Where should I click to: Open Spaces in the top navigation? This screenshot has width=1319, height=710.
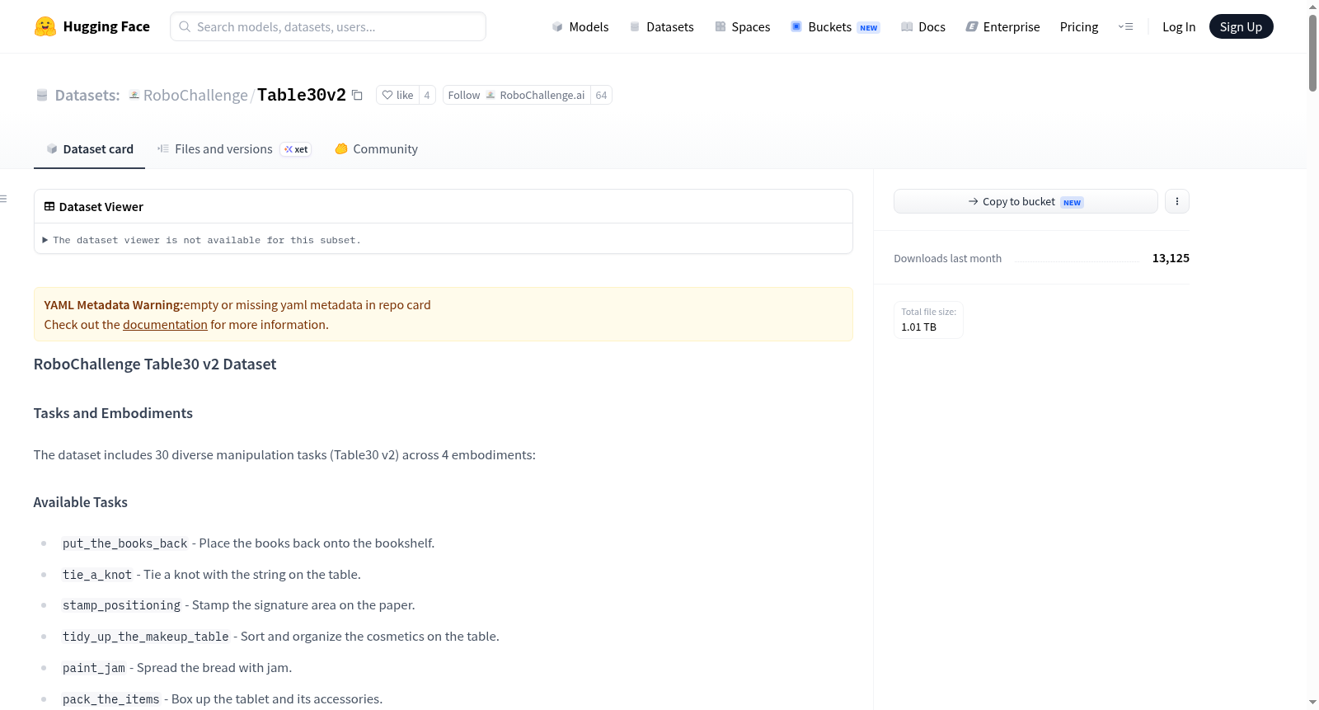(x=743, y=26)
